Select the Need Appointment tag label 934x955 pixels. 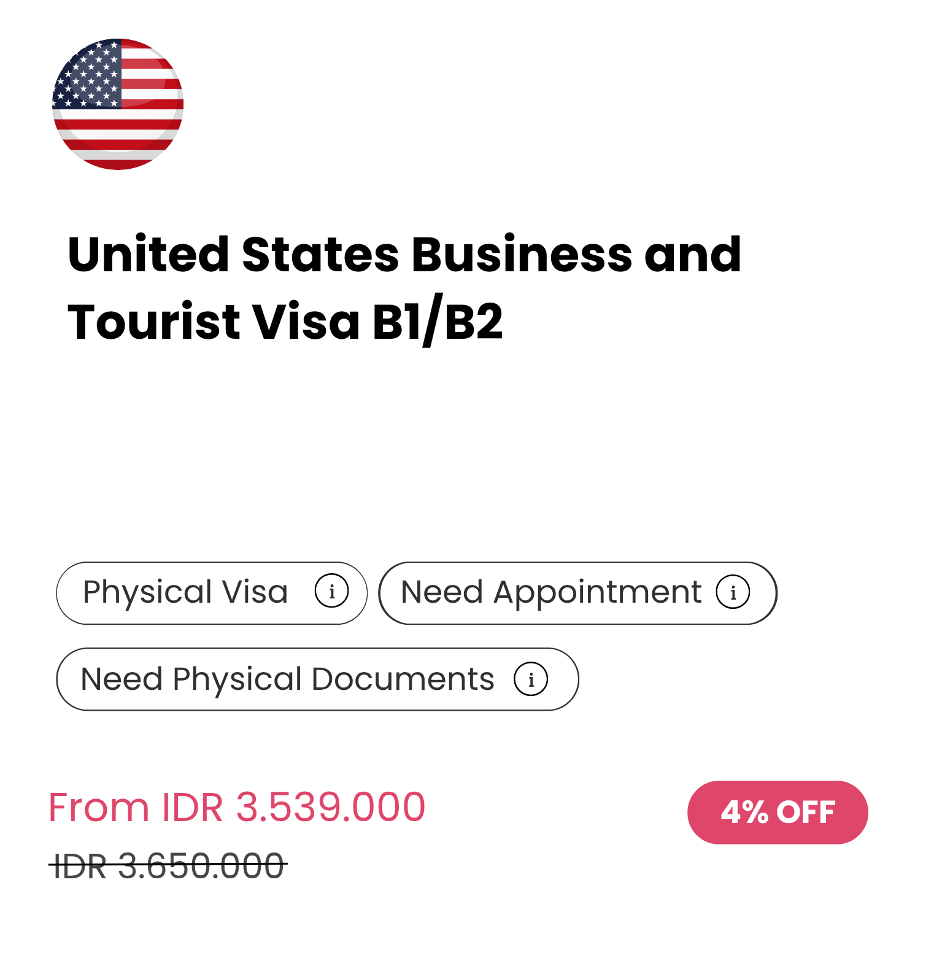(x=550, y=592)
